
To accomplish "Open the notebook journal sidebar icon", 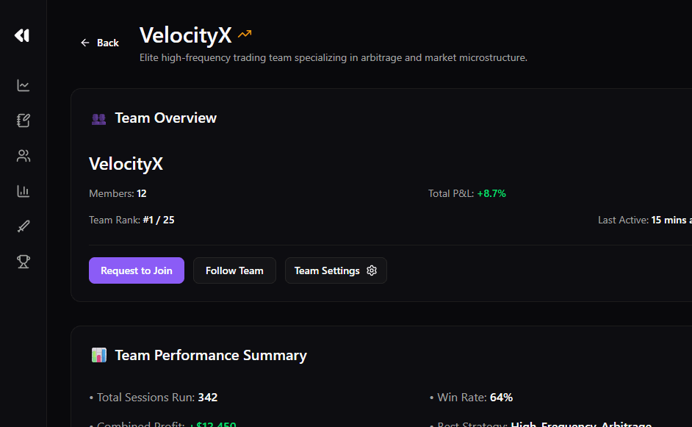I will (x=24, y=121).
